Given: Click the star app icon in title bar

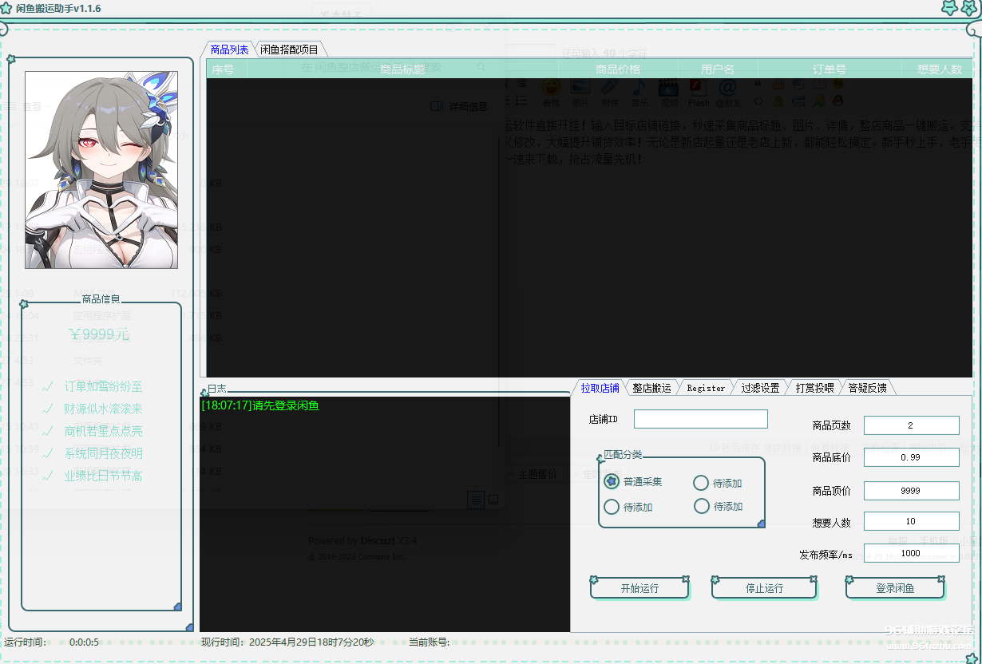Looking at the screenshot, I should tap(6, 8).
